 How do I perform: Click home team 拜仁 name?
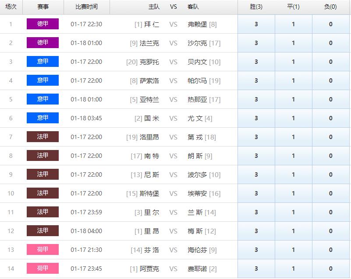pyautogui.click(x=152, y=24)
